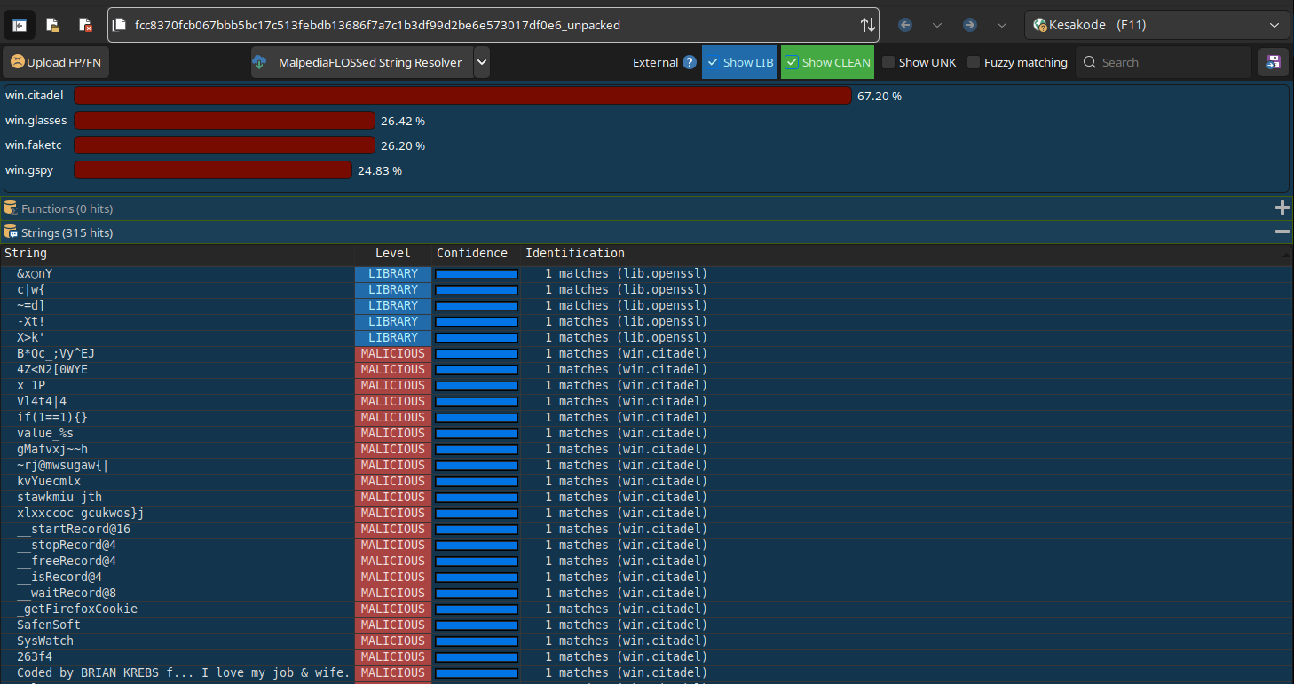
Task: Collapse the Strings (315 hits) section
Action: [1282, 232]
